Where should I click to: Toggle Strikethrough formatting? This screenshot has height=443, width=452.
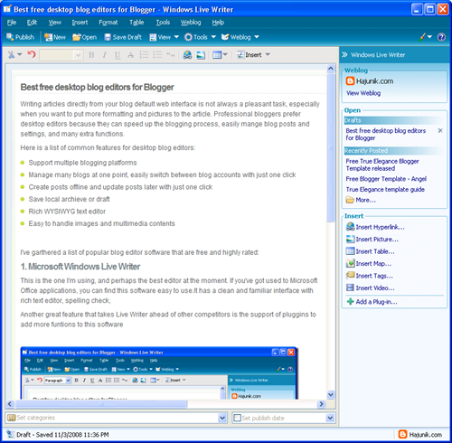tap(130, 55)
